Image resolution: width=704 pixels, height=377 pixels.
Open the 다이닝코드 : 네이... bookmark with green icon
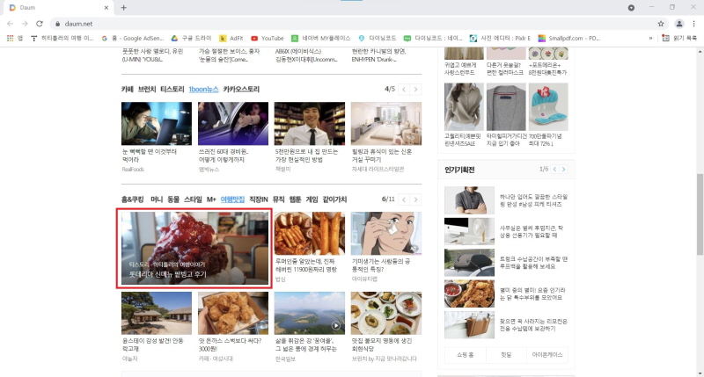433,38
